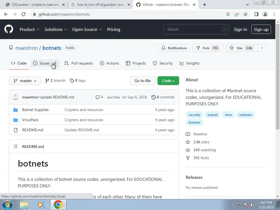This screenshot has height=210, width=280.
Task: Open the Pricing page
Action: 113,30
